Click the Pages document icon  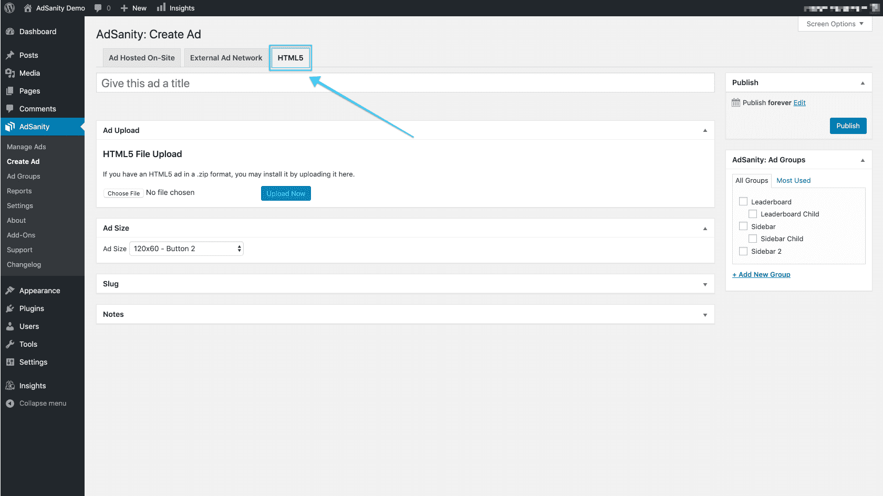tap(10, 91)
